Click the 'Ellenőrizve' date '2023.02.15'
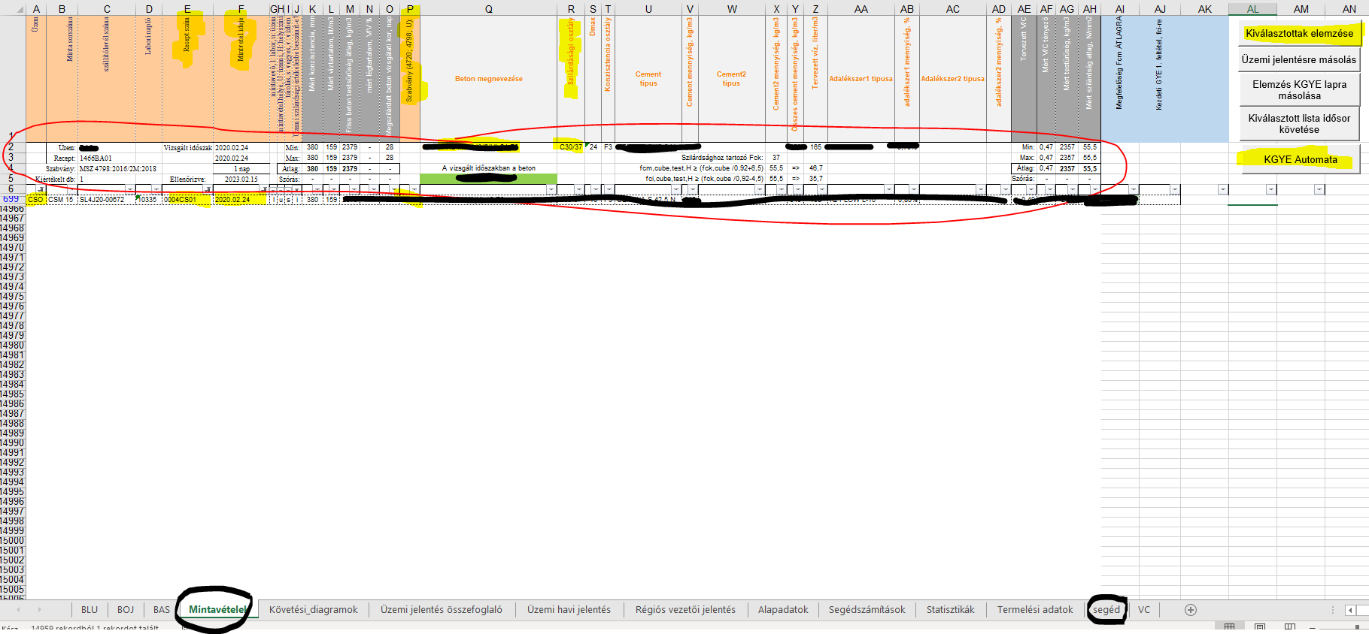Image resolution: width=1369 pixels, height=634 pixels. pos(241,180)
